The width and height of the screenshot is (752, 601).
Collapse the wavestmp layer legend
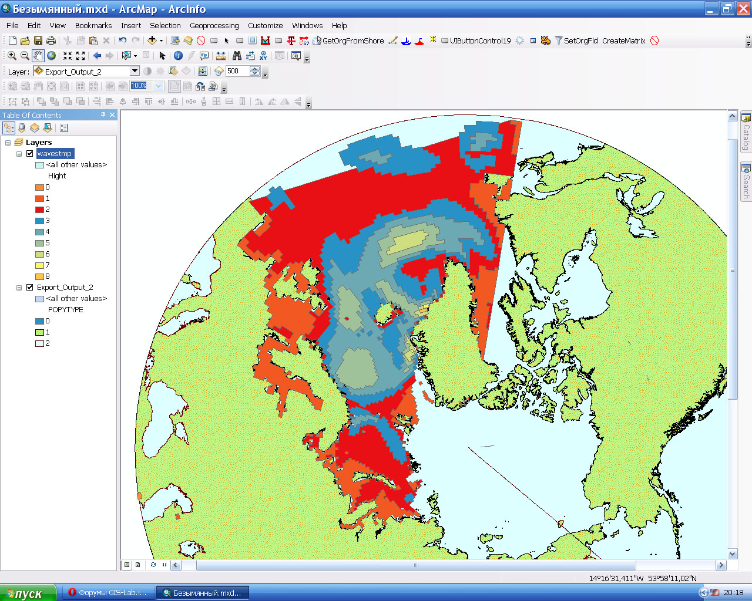point(19,154)
